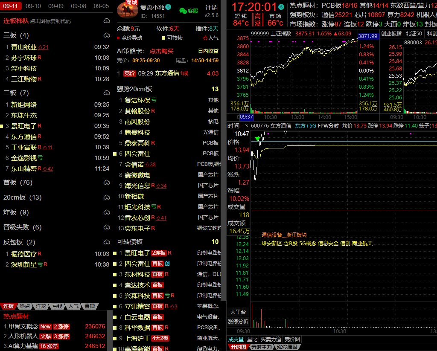Switch to the 热点 bottom tab
The width and height of the screenshot is (437, 351).
24,306
